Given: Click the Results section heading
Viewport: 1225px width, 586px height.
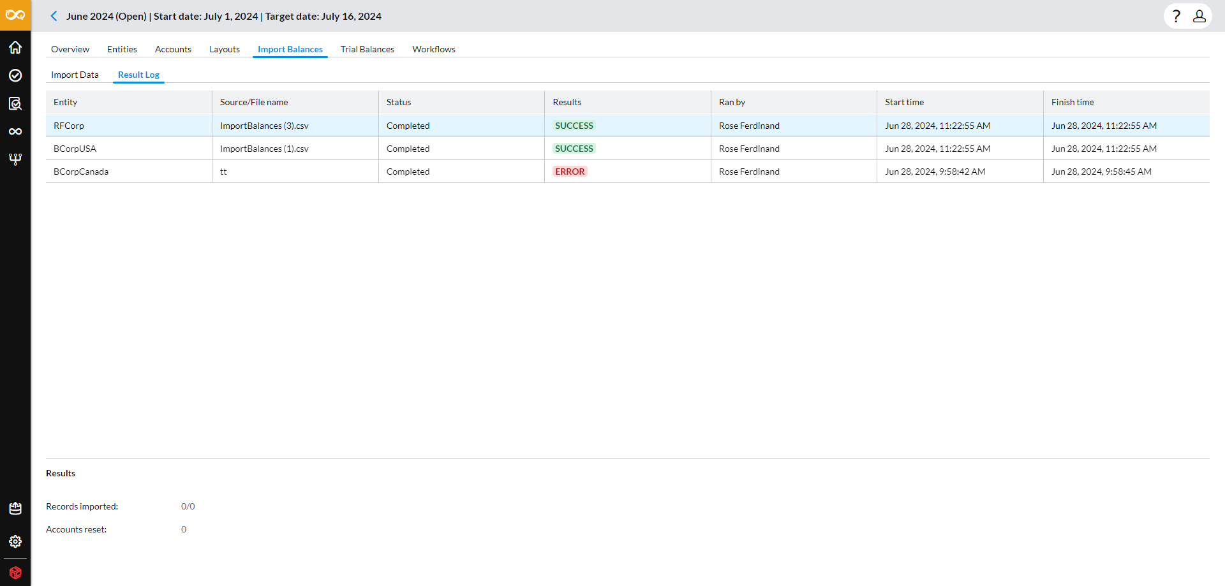Looking at the screenshot, I should click(x=61, y=473).
